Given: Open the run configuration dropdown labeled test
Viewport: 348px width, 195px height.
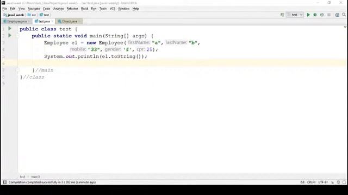Looking at the screenshot, I should tap(295, 15).
